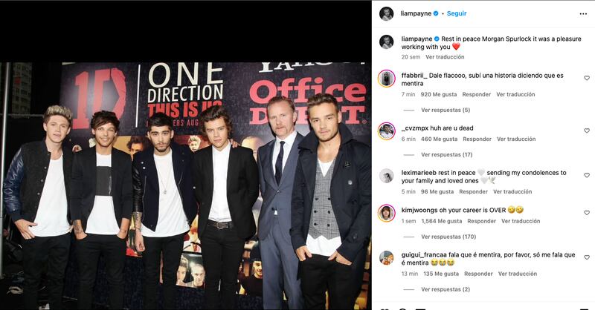The width and height of the screenshot is (595, 310).
Task: Like the ffabbrii_ comment with heart icon
Action: click(x=587, y=78)
